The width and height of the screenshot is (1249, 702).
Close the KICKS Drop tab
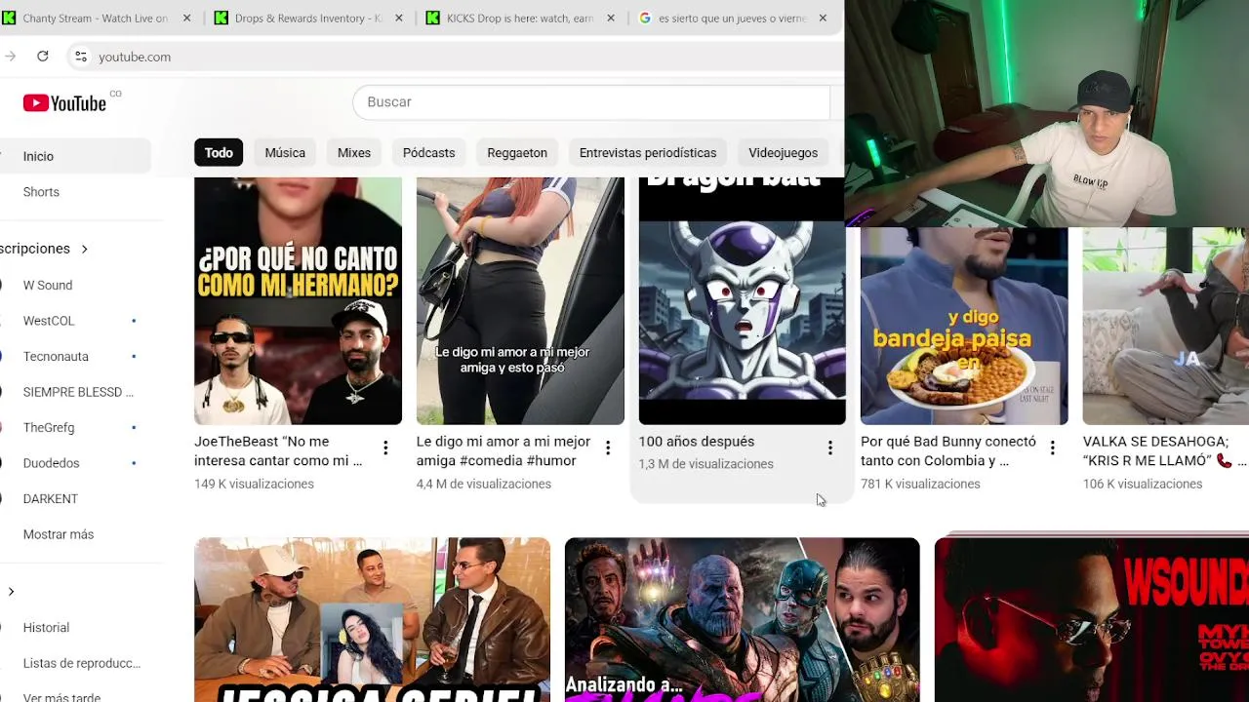click(612, 19)
